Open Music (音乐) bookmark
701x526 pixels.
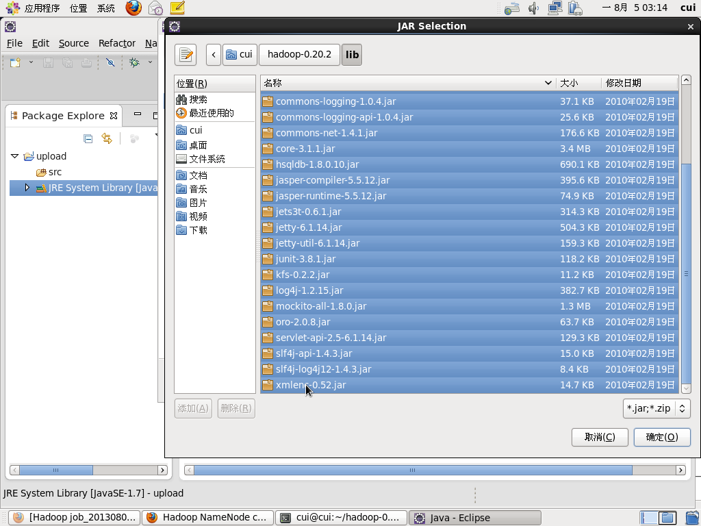coord(214,189)
